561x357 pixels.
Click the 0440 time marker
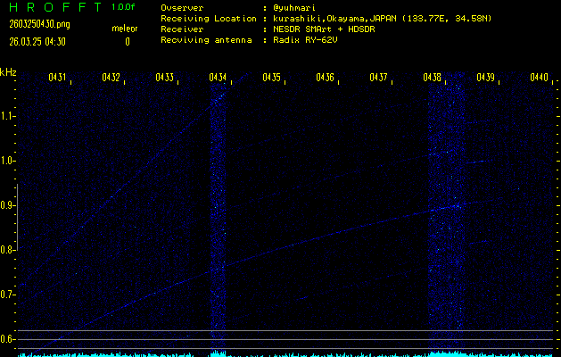540,78
